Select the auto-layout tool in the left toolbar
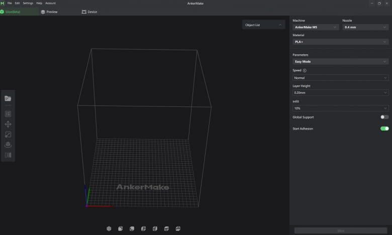392x235 pixels. click(8, 114)
